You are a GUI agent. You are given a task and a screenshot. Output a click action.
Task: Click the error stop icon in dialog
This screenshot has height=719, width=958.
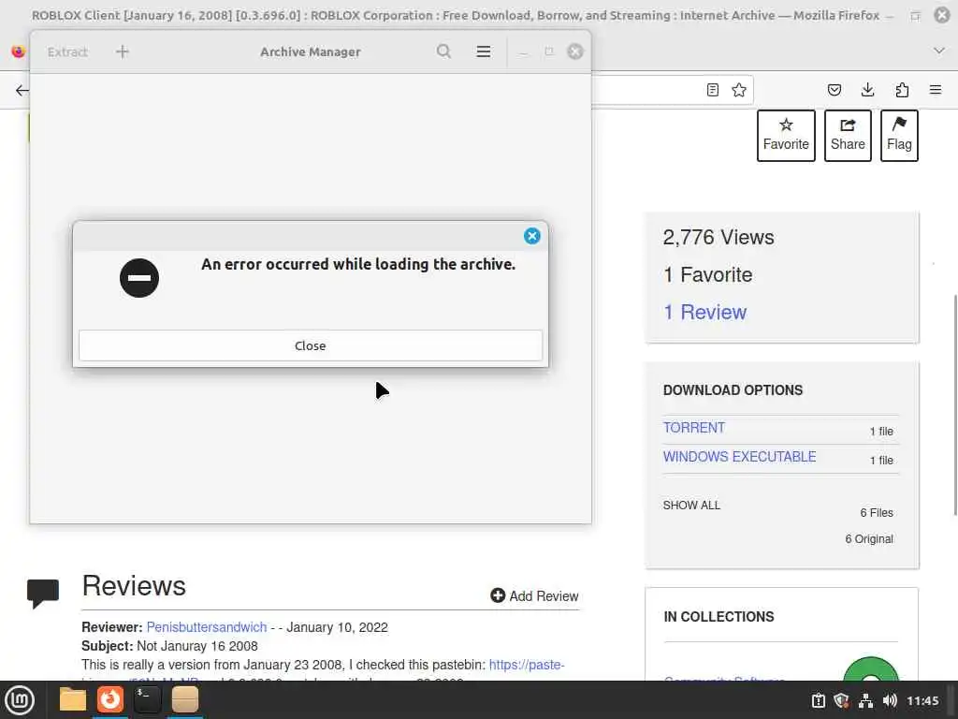click(139, 278)
